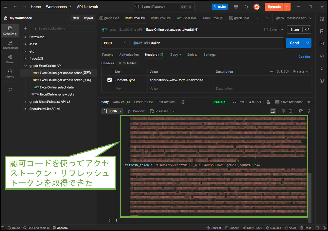Copy the response link icon
Image resolution: width=328 pixels, height=231 pixels.
pyautogui.click(x=308, y=111)
